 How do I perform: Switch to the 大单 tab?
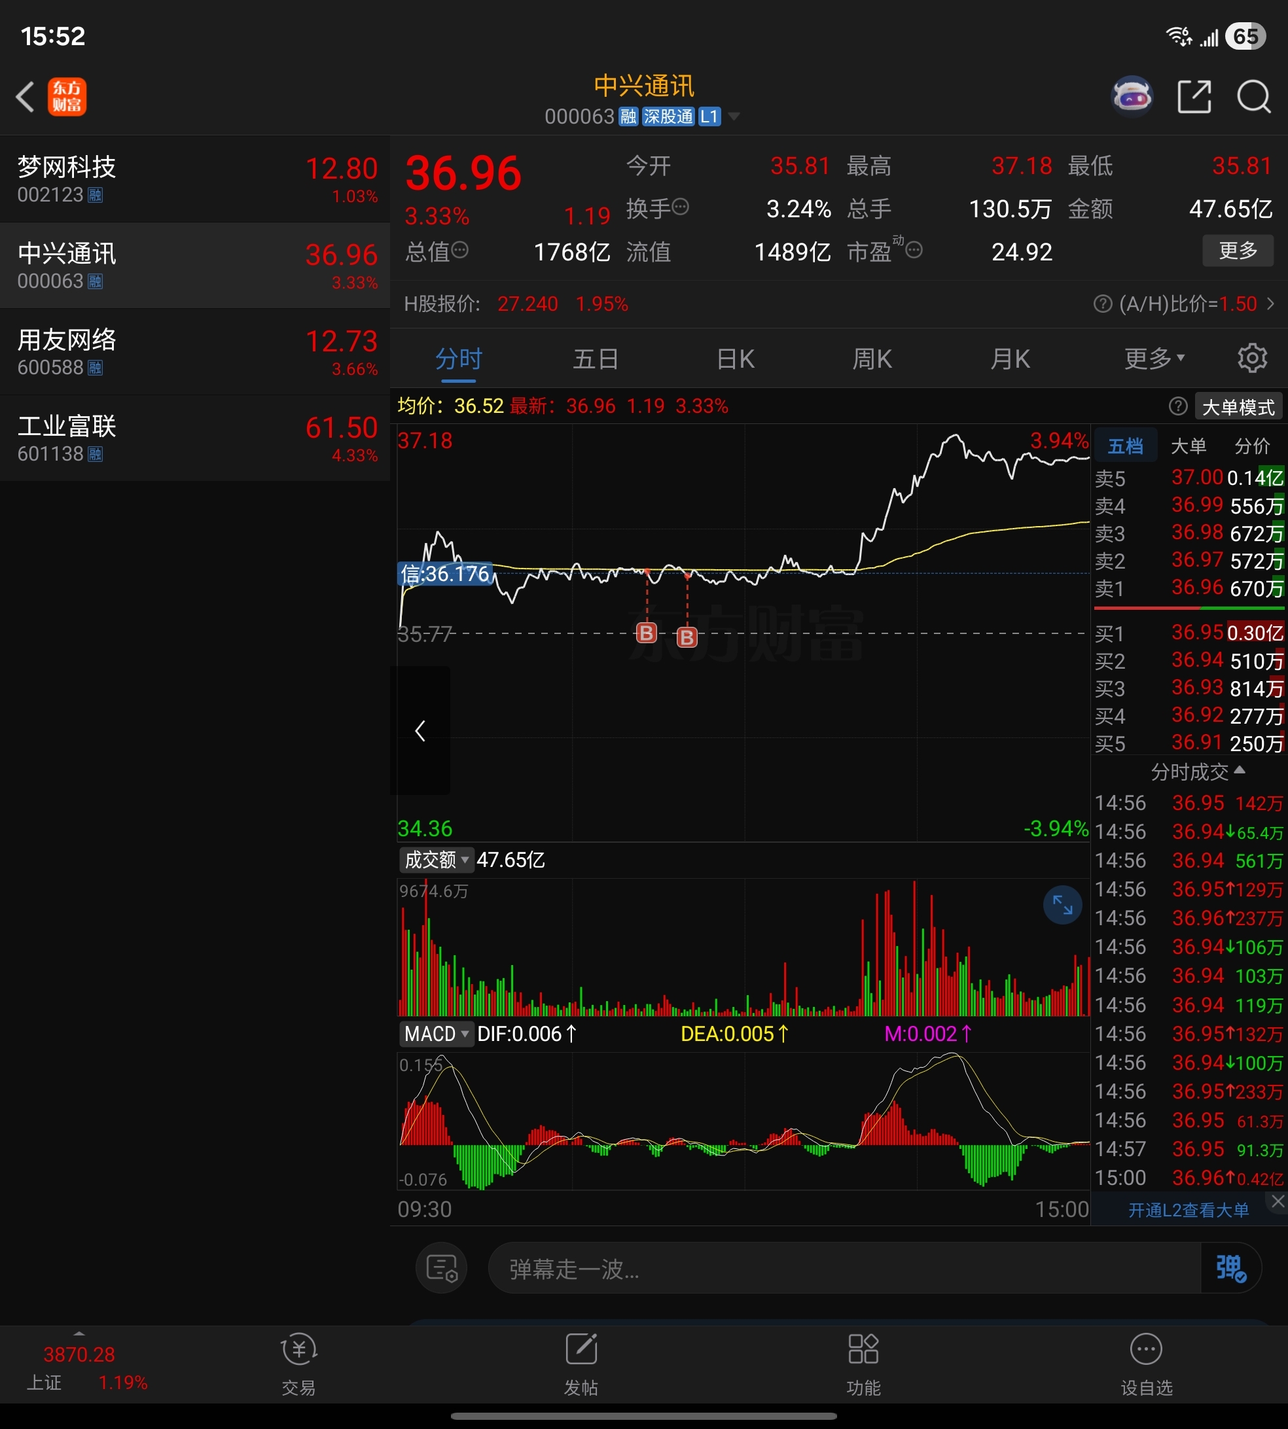[x=1189, y=446]
